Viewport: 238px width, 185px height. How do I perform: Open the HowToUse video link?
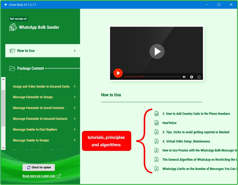(169, 123)
